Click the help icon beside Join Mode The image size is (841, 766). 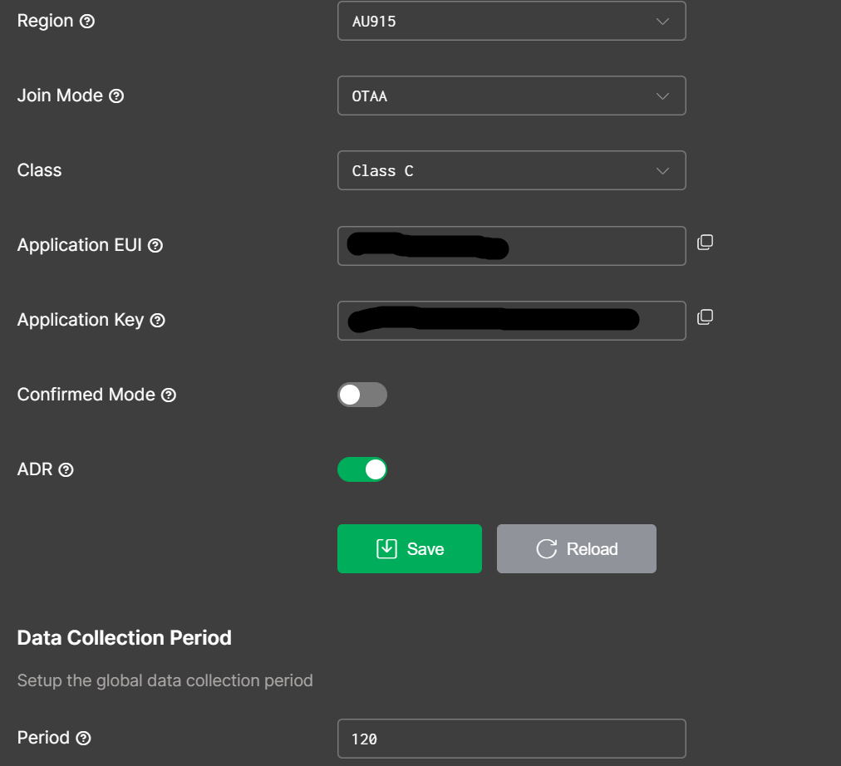(116, 96)
